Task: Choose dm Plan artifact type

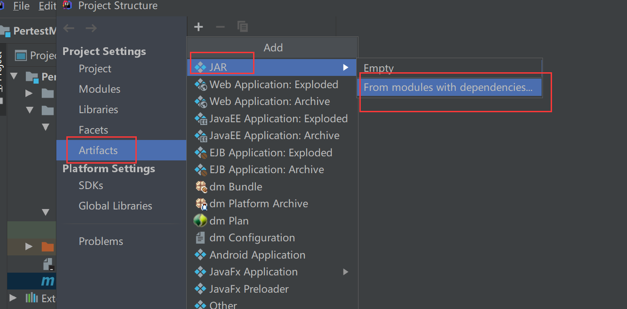Action: point(229,221)
